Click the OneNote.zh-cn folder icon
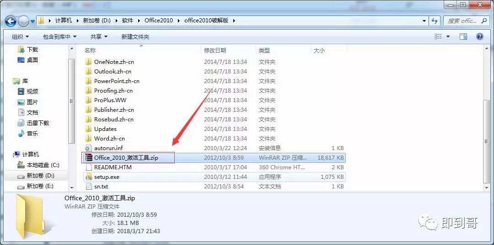The width and height of the screenshot is (494, 245). pyautogui.click(x=88, y=62)
